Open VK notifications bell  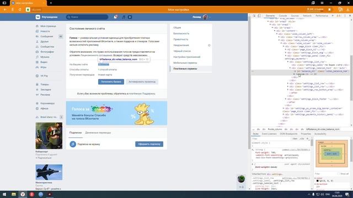[115, 17]
